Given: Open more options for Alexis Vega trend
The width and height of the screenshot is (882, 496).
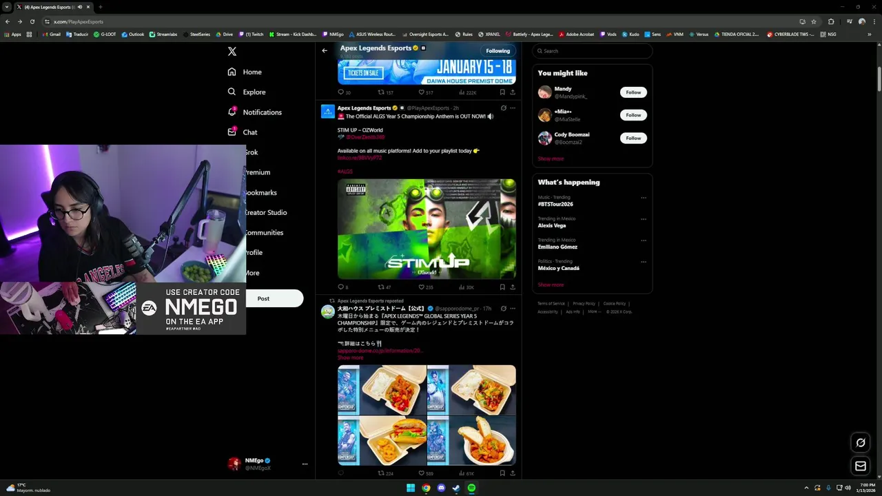Looking at the screenshot, I should tap(644, 219).
